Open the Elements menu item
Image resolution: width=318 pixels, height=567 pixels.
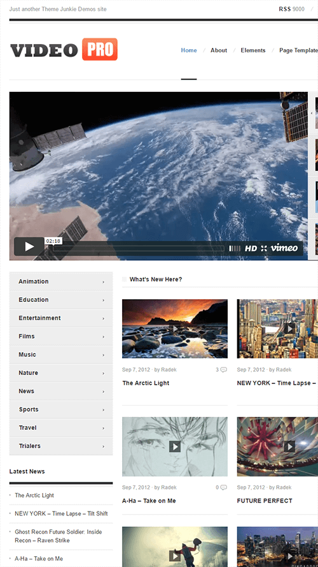point(253,50)
